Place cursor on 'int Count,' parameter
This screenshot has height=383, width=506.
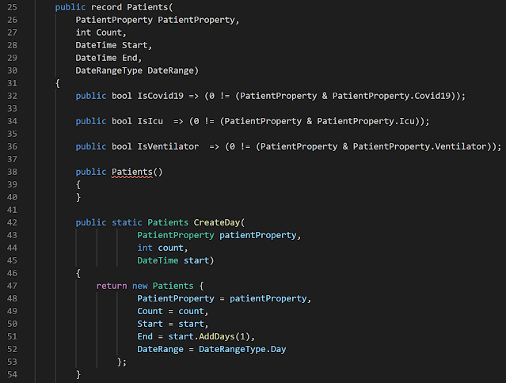tap(101, 32)
